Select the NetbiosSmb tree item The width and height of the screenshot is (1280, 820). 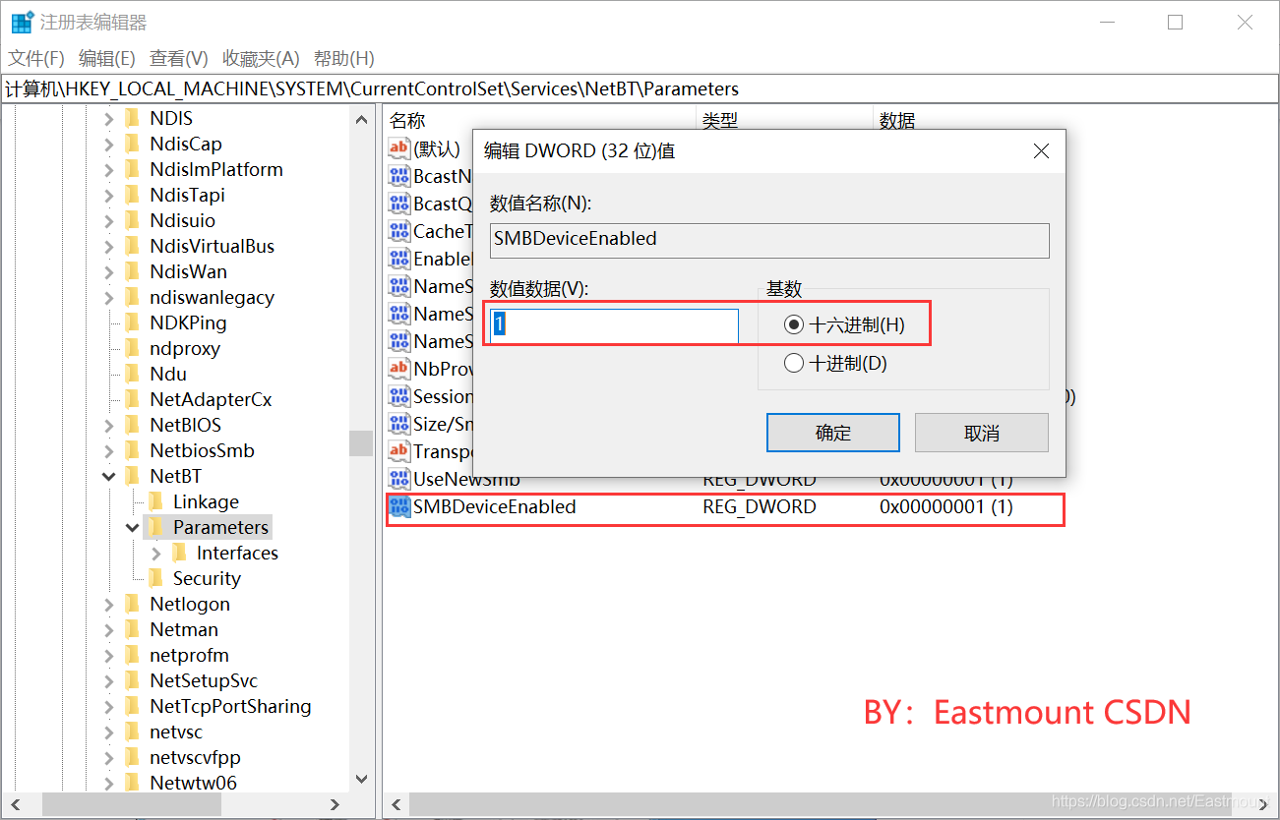coord(202,450)
